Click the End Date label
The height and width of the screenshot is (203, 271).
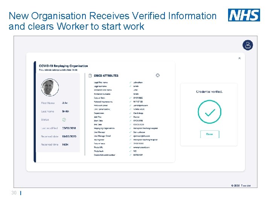pyautogui.click(x=98, y=124)
